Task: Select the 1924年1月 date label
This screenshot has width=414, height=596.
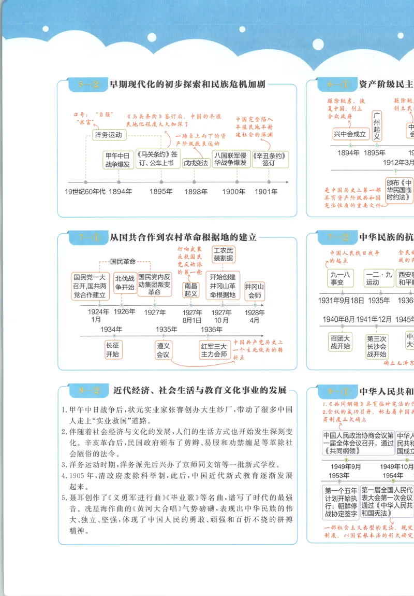Action: [x=98, y=316]
